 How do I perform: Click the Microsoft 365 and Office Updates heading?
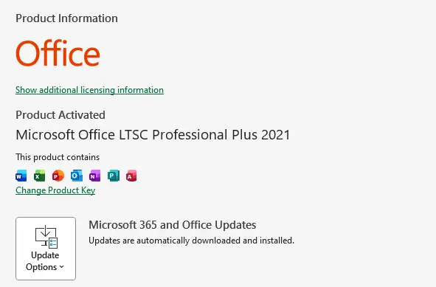click(x=173, y=225)
